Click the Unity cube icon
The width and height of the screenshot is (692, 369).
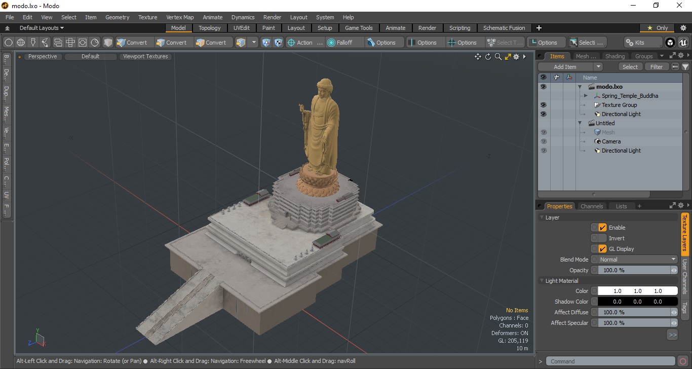670,43
